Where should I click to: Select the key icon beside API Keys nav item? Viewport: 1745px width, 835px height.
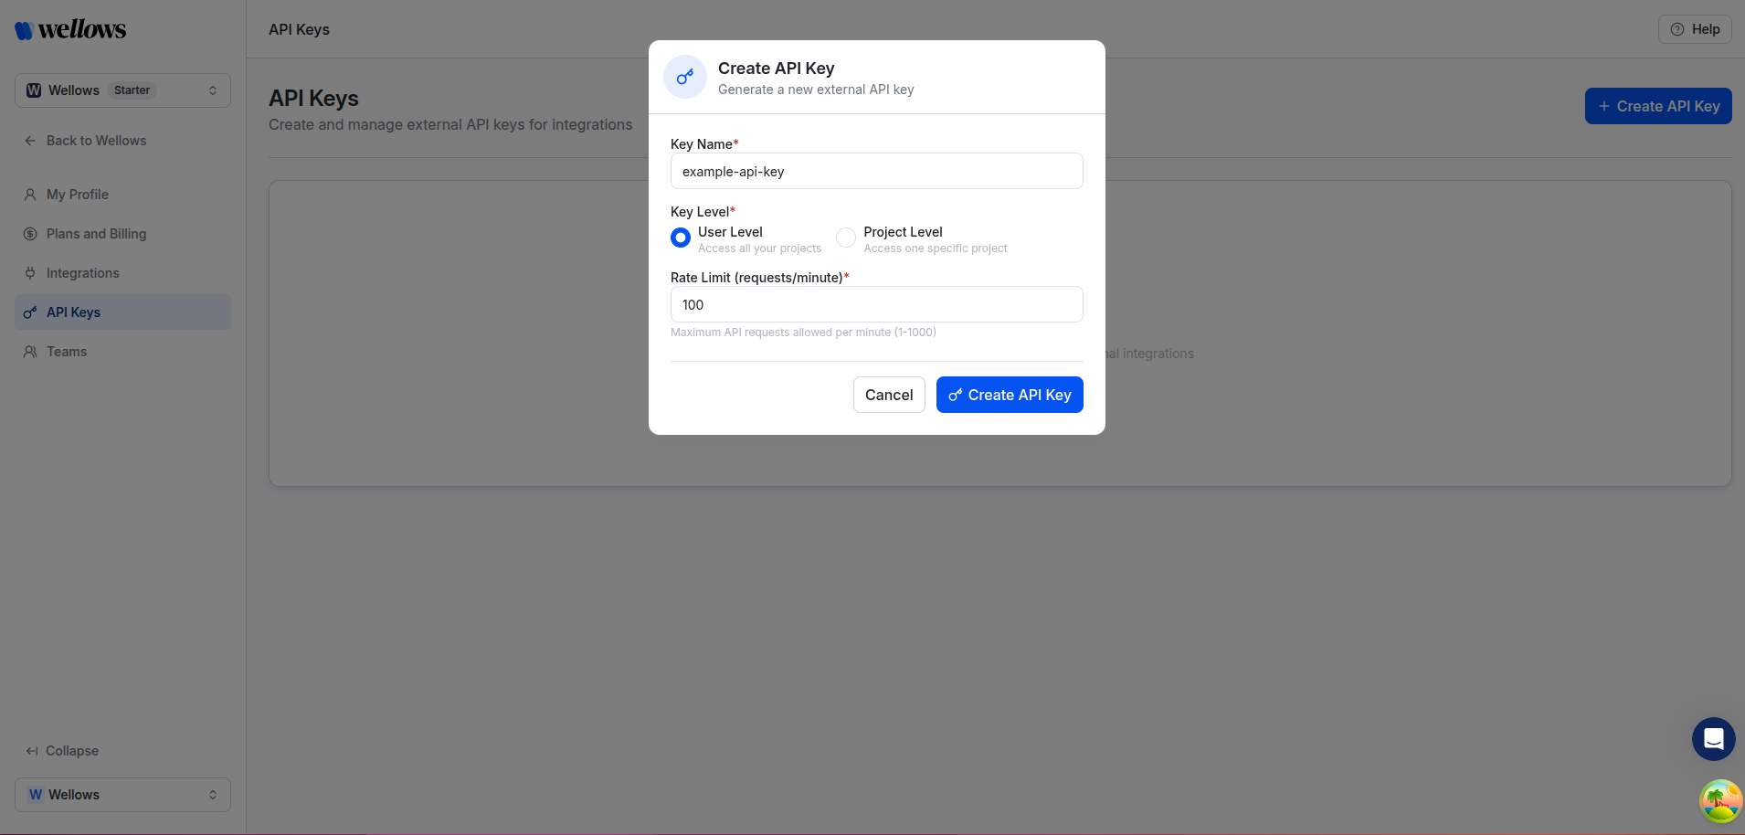30,312
